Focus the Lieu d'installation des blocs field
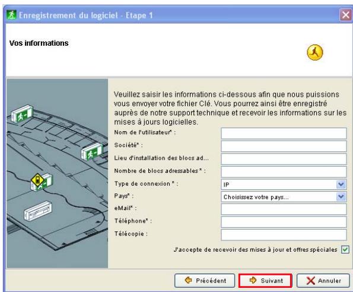The height and width of the screenshot is (292, 353). [284, 159]
